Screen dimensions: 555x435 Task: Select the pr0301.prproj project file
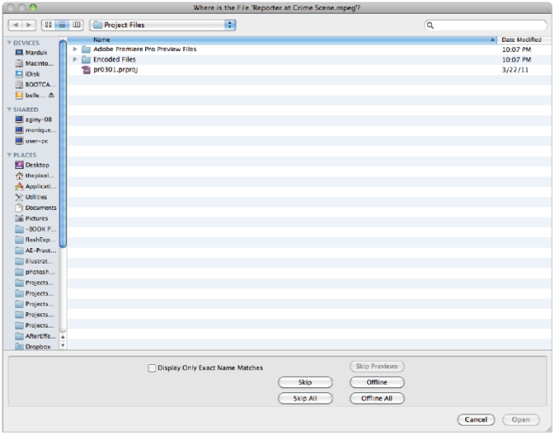pyautogui.click(x=114, y=71)
